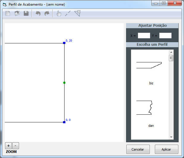Open a saved profile with the folder icon
Image resolution: width=184 pixels, height=158 pixels.
pyautogui.click(x=17, y=13)
